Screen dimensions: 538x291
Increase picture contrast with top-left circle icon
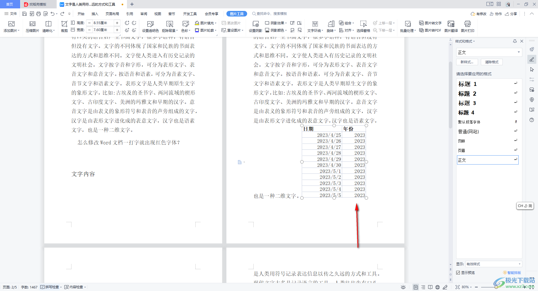click(x=127, y=23)
